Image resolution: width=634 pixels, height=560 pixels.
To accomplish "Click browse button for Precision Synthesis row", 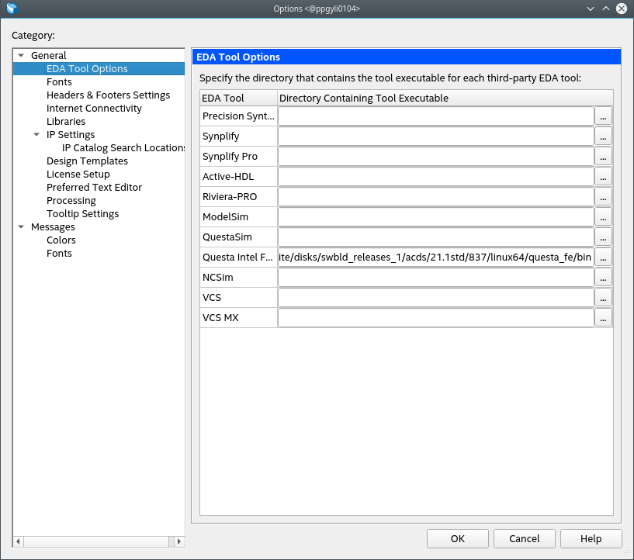I will click(603, 116).
